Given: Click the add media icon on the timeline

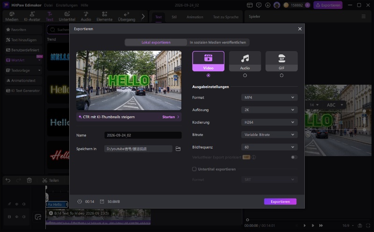Looking at the screenshot, I should (x=38, y=217).
